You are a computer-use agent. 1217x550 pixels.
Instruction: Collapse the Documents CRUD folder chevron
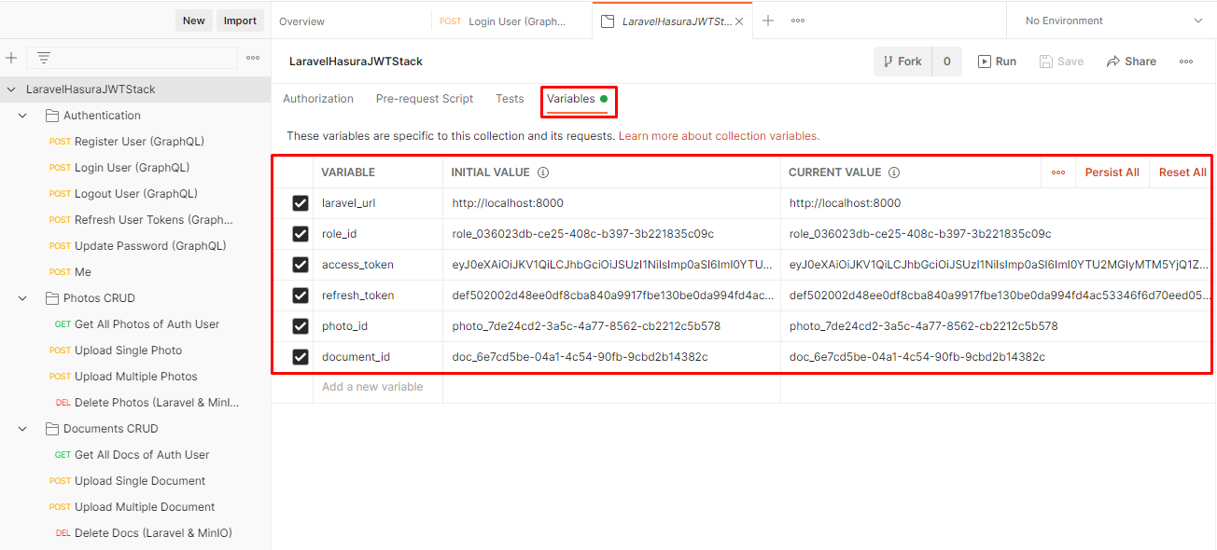[23, 429]
